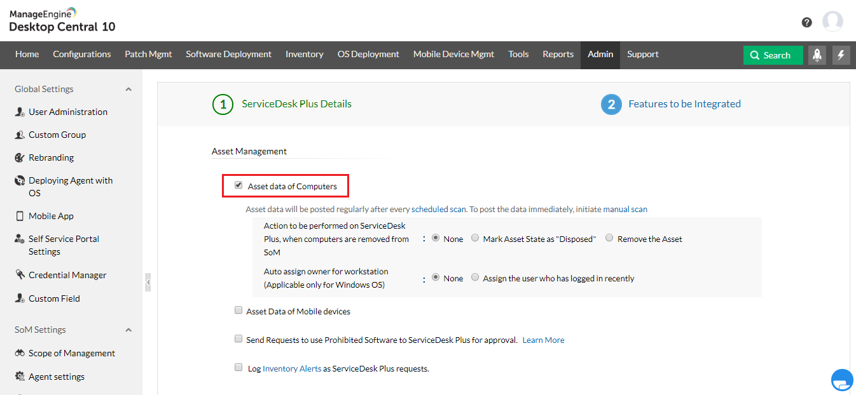Click the User Administration sidebar icon
Viewport: 856px width, 395px height.
click(20, 112)
